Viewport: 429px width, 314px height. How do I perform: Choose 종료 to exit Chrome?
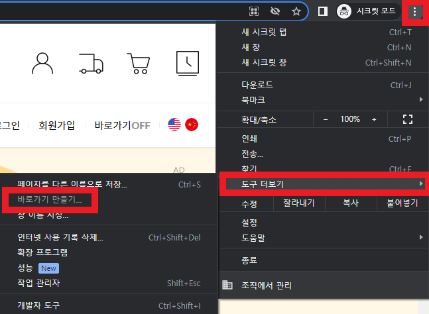click(322, 260)
